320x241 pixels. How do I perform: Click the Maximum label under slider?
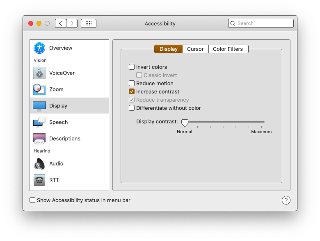(261, 132)
